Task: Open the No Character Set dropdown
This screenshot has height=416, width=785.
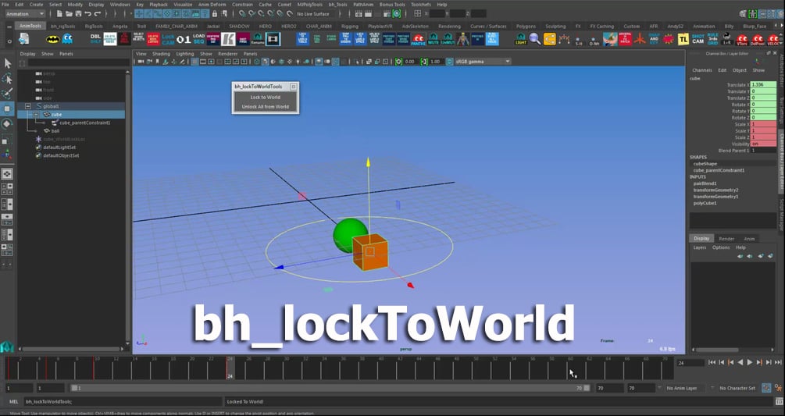Action: coord(737,388)
